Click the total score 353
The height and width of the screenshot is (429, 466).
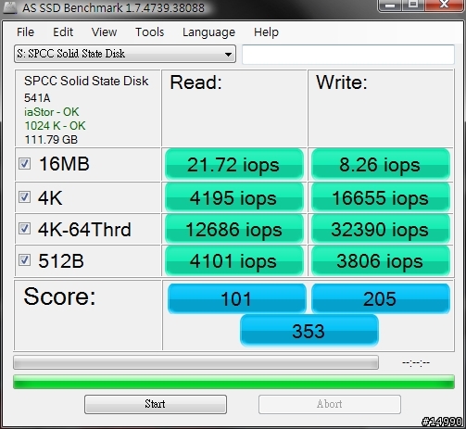point(309,331)
